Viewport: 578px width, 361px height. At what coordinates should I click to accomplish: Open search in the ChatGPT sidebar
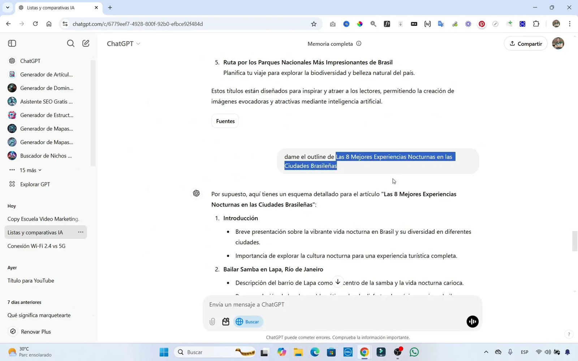70,43
